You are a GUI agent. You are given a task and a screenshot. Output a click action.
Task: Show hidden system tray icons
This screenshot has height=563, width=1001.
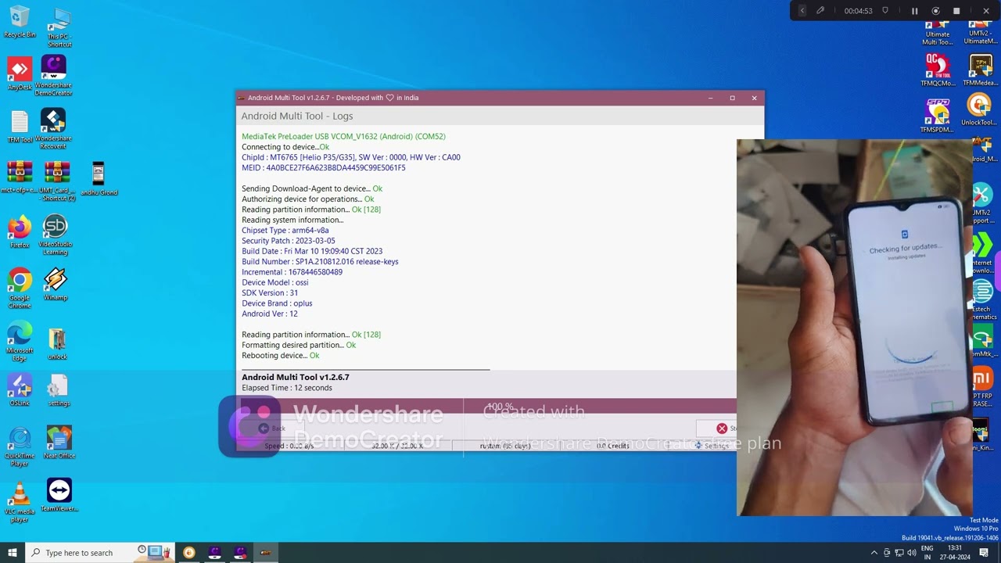click(874, 553)
